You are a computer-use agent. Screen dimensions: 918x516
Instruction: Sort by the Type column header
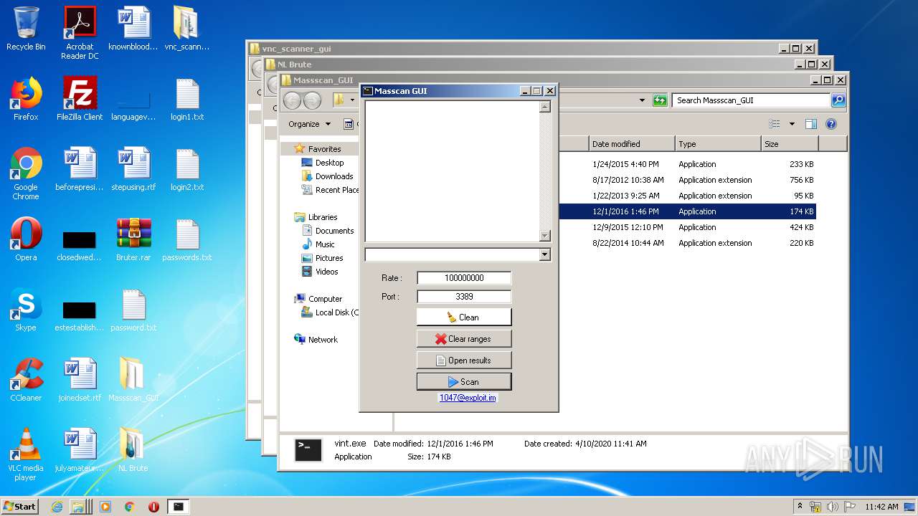718,144
